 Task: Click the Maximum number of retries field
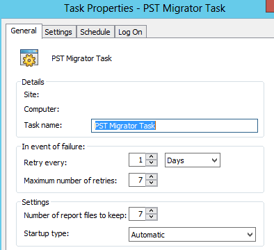137,180
